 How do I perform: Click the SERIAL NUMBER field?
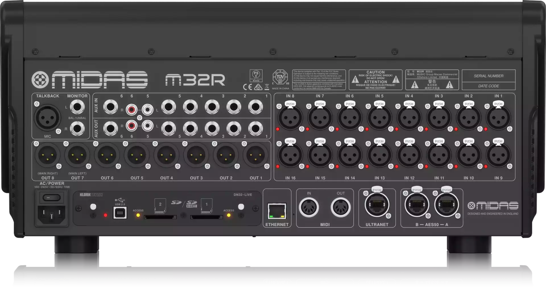489,76
